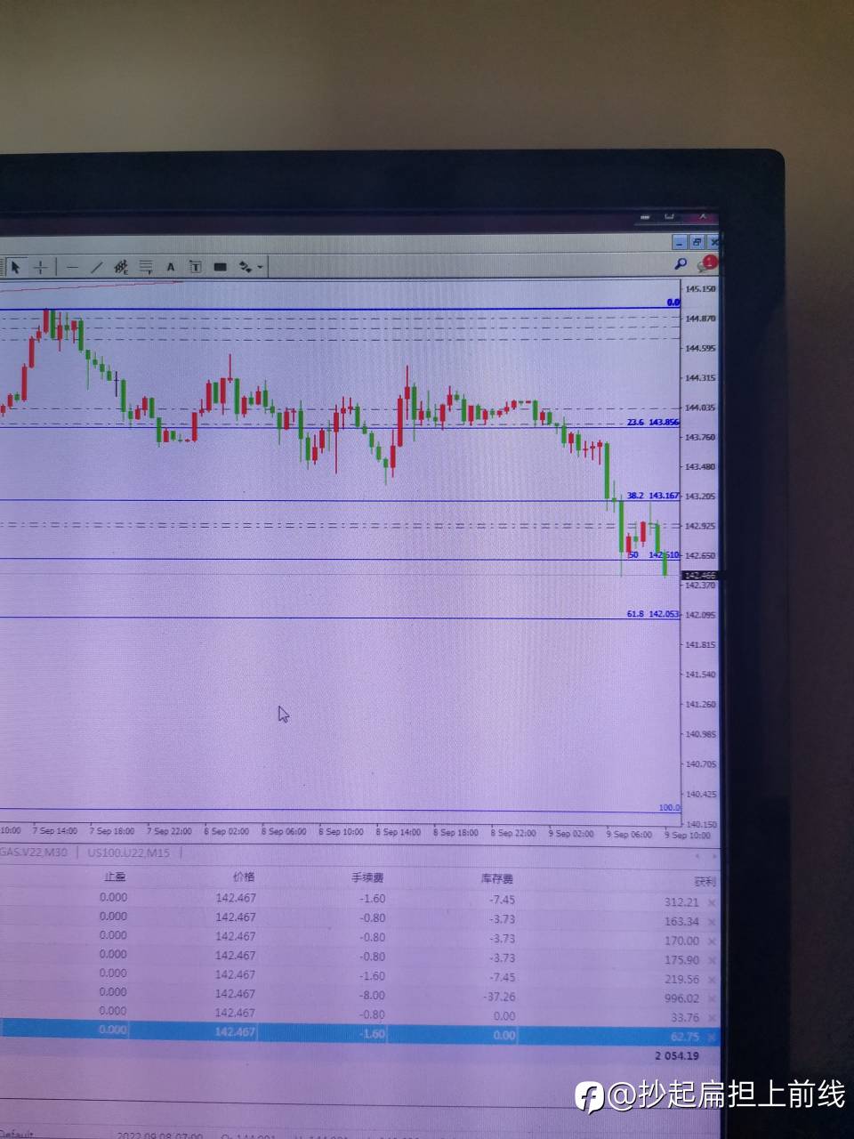Select the highlighted row's 142.467 price
The height and width of the screenshot is (1139, 854).
235,1031
